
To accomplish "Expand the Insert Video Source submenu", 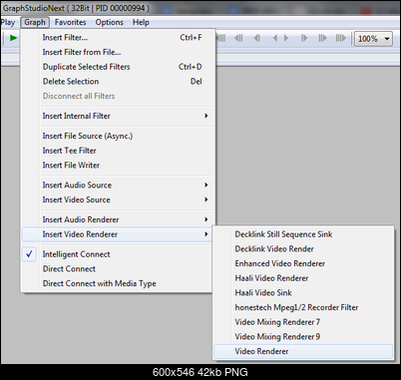I will 118,199.
